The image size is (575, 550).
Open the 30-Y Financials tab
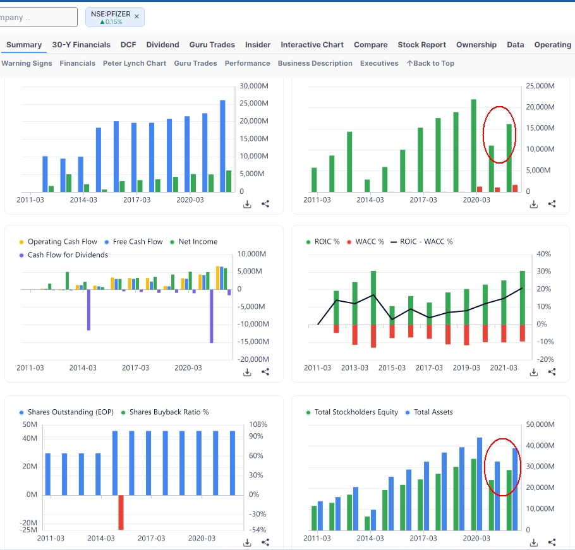click(81, 45)
